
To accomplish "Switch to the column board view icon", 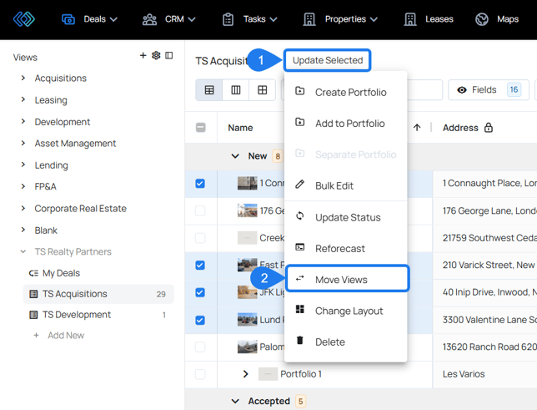I will (x=236, y=90).
